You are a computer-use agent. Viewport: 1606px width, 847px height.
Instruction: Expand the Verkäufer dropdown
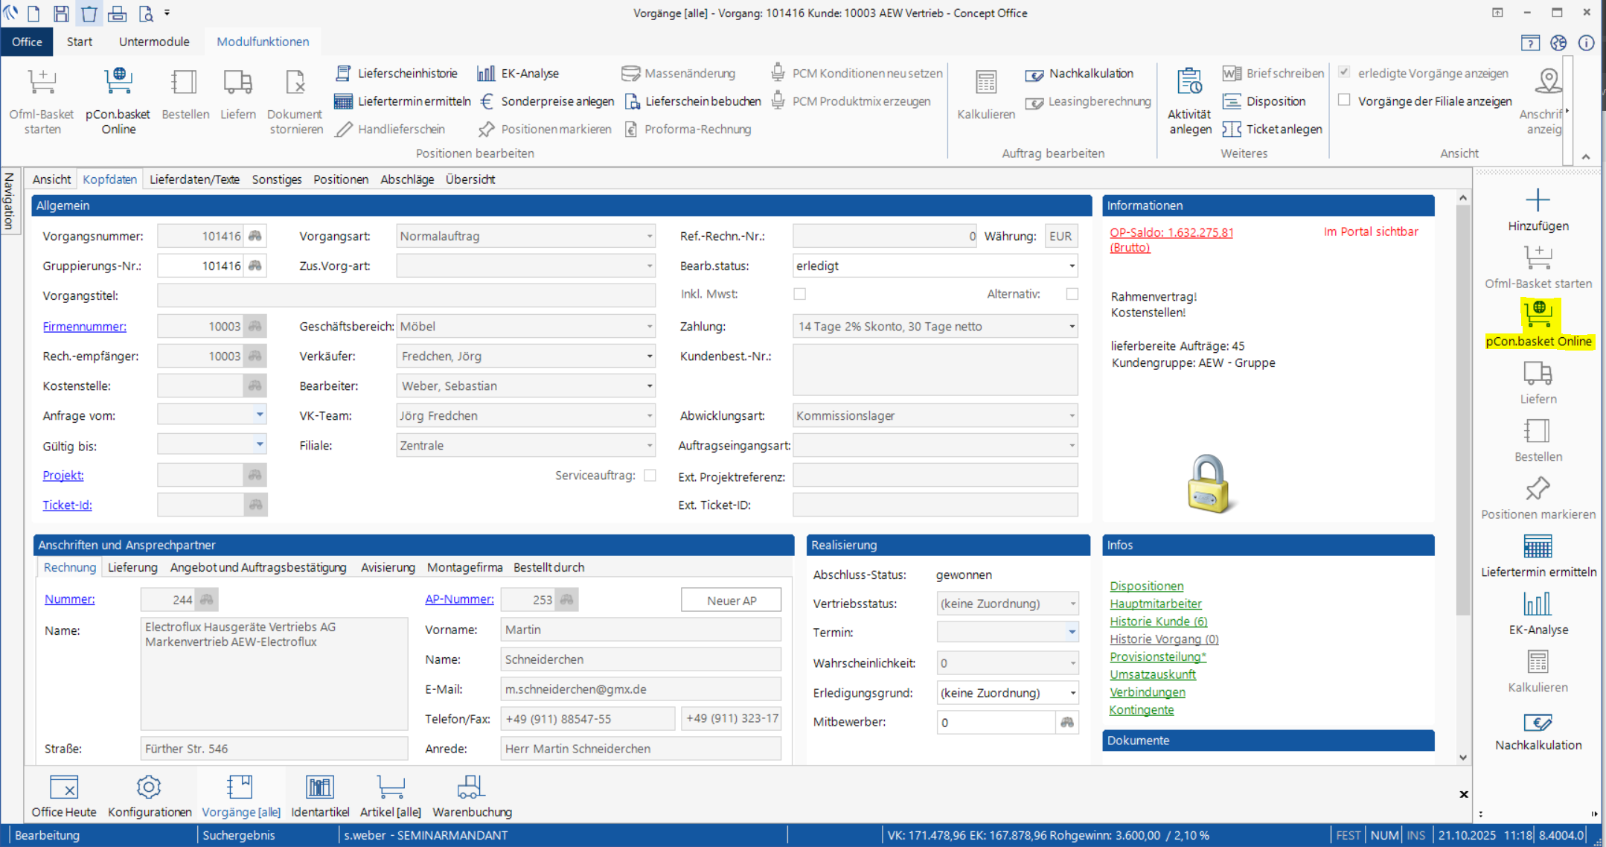pos(649,357)
